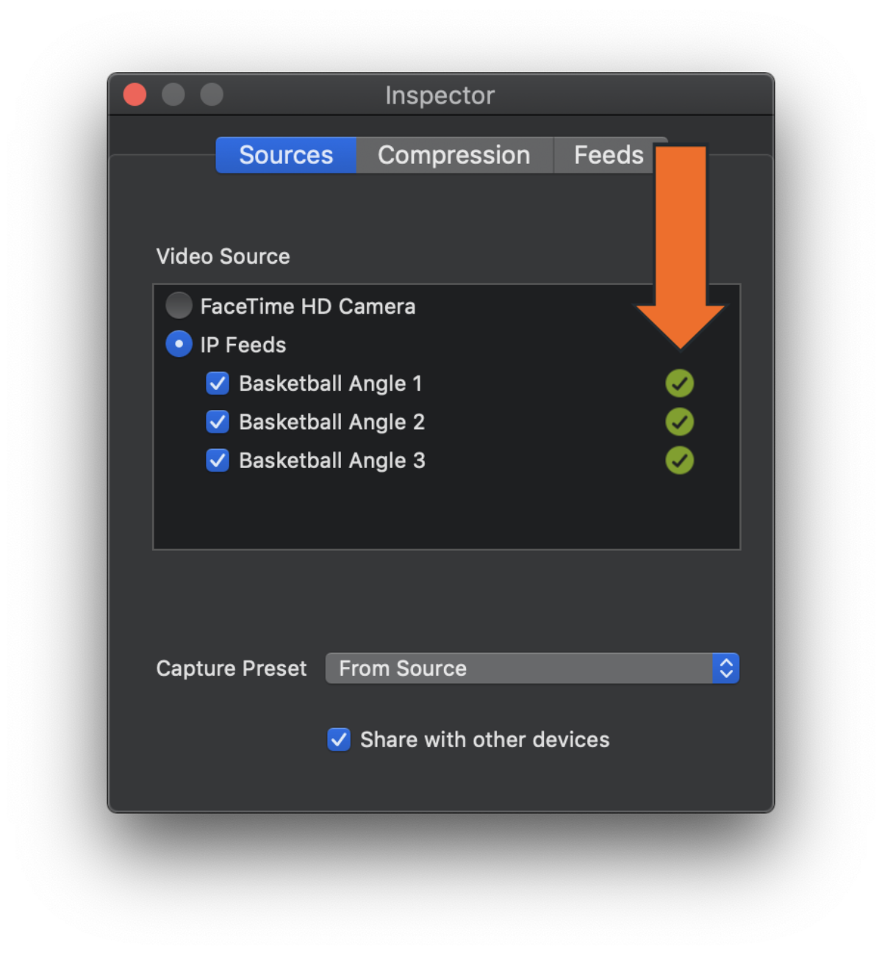
Task: Switch to the Compression tab
Action: 453,155
